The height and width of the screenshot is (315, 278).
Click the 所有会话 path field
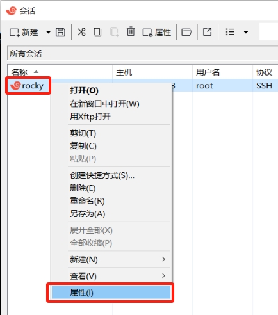point(142,53)
